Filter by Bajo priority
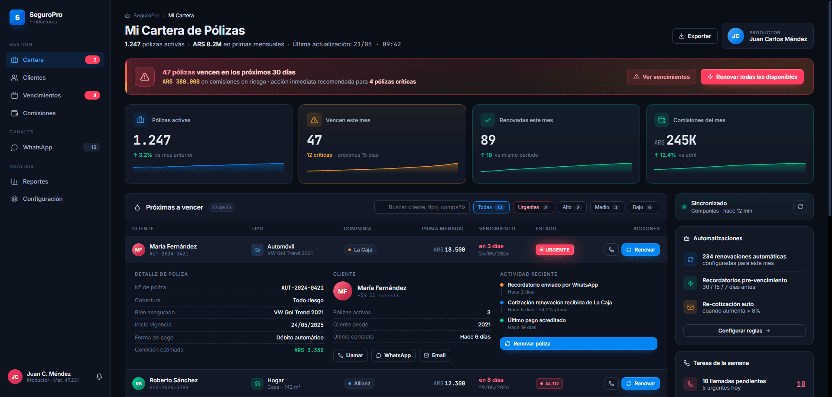Screen dimensions: 832x397 point(643,207)
